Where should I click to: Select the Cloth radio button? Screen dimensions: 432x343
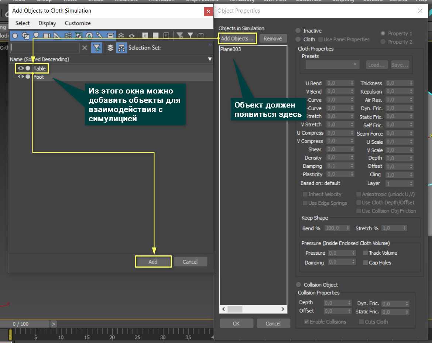point(298,39)
